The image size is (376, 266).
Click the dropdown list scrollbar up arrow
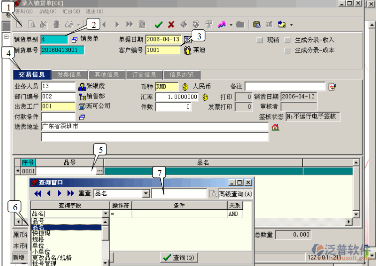pos(105,222)
